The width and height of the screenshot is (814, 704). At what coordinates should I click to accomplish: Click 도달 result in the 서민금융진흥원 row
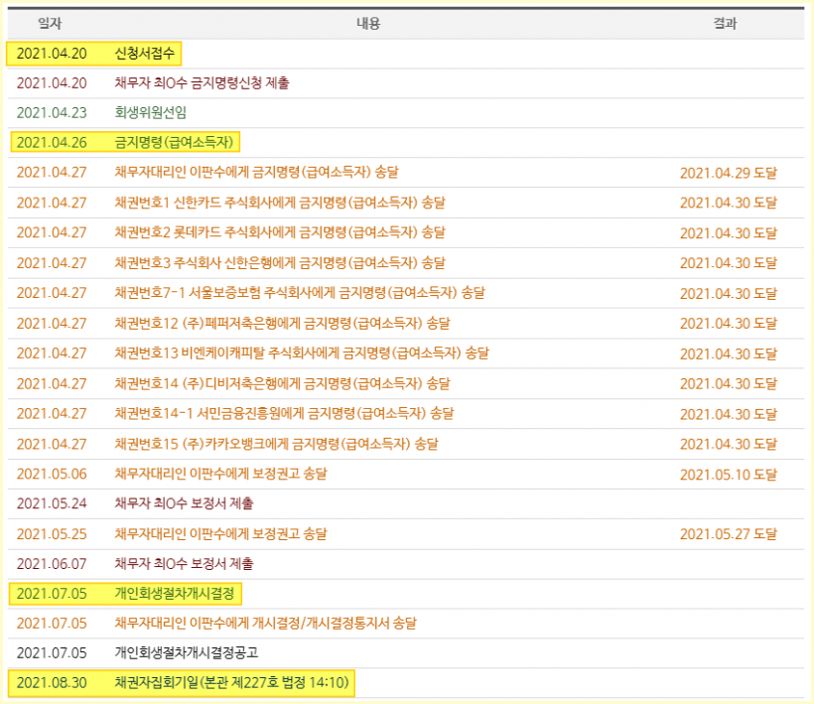click(729, 414)
